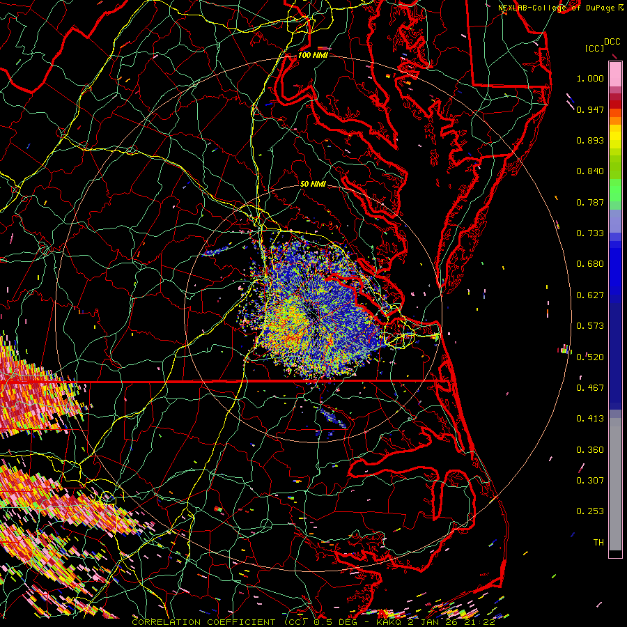627x627 pixels.
Task: Click the bright green swatch near 0.787
Action: coord(615,191)
